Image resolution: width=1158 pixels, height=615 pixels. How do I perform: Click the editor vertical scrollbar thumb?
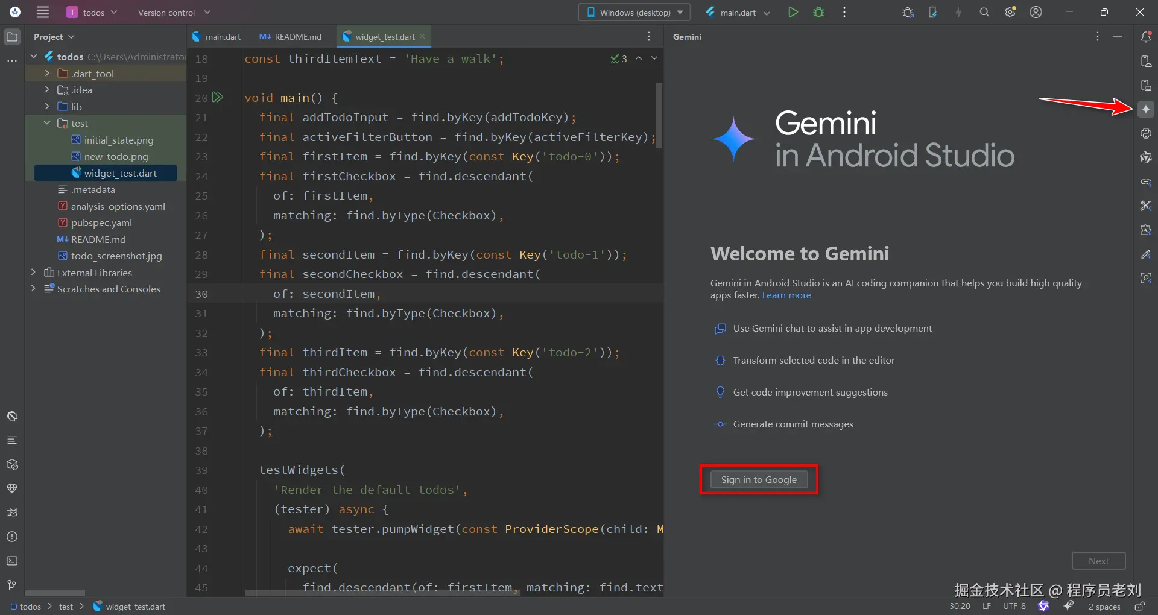pos(659,115)
